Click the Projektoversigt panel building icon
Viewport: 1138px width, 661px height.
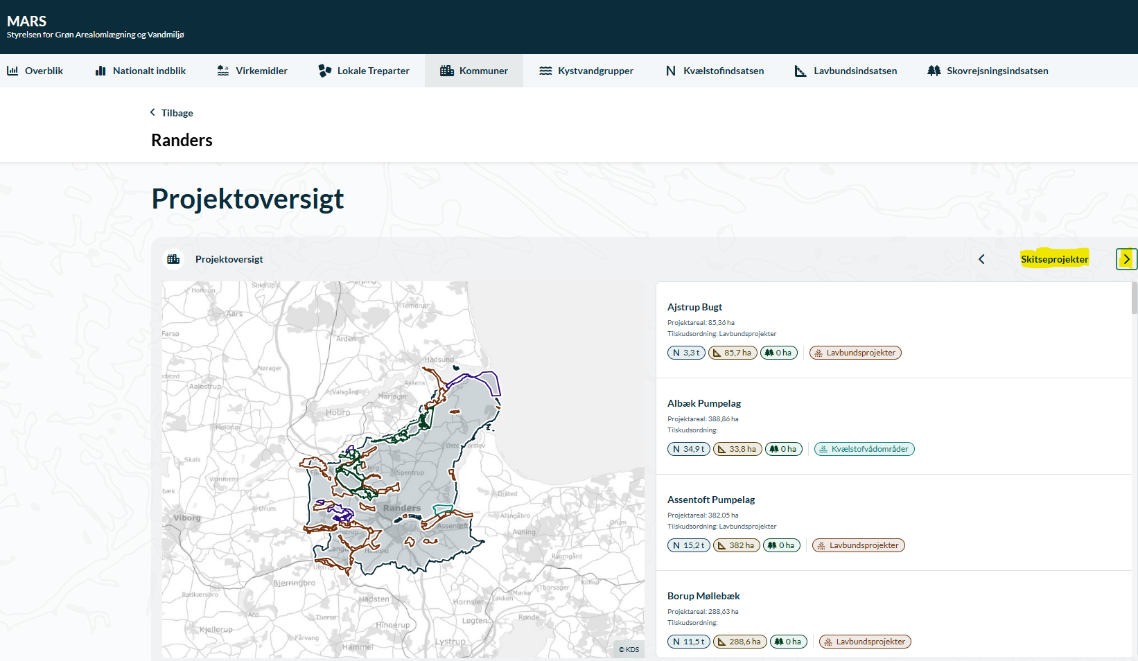[x=173, y=259]
